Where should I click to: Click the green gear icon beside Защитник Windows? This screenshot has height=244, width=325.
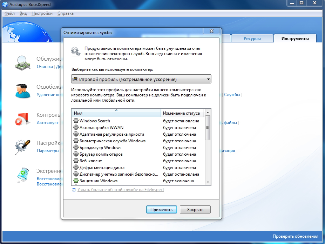(x=76, y=181)
